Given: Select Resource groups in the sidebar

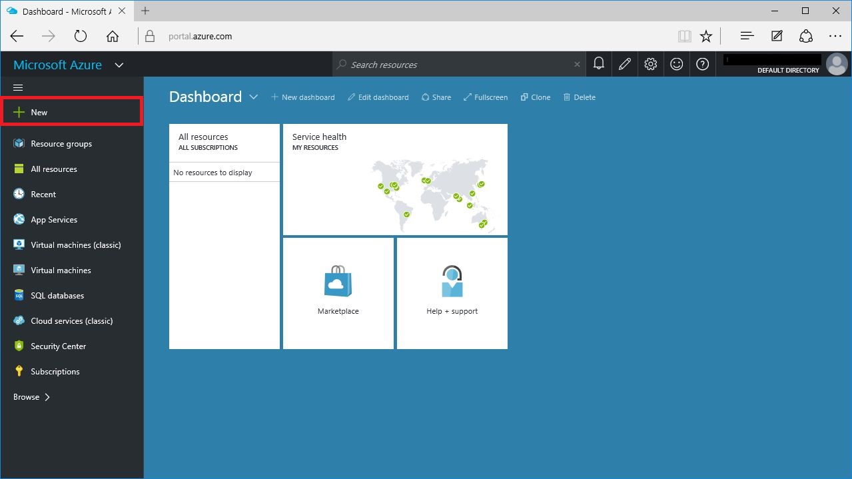Looking at the screenshot, I should tap(61, 144).
